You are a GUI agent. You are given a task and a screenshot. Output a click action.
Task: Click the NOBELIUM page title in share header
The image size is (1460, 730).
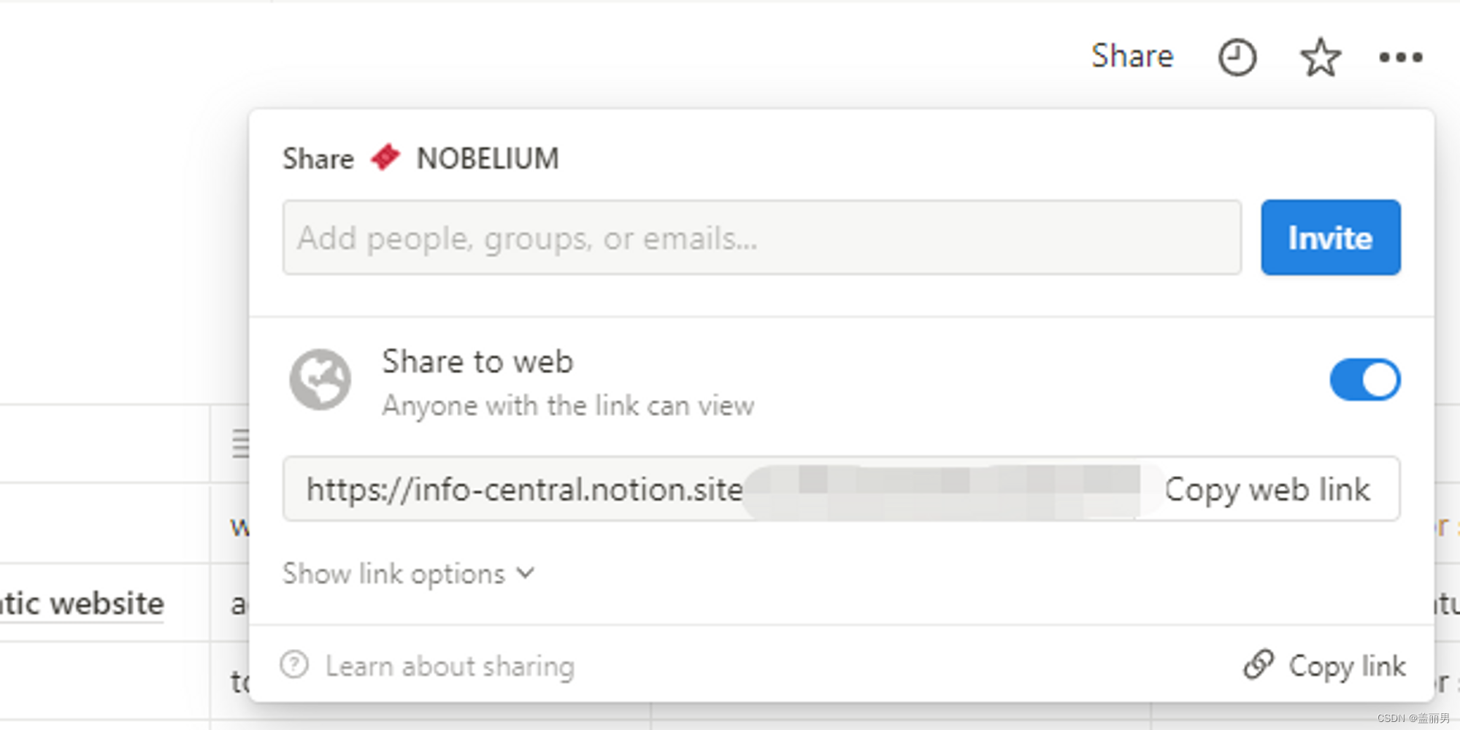(x=488, y=158)
